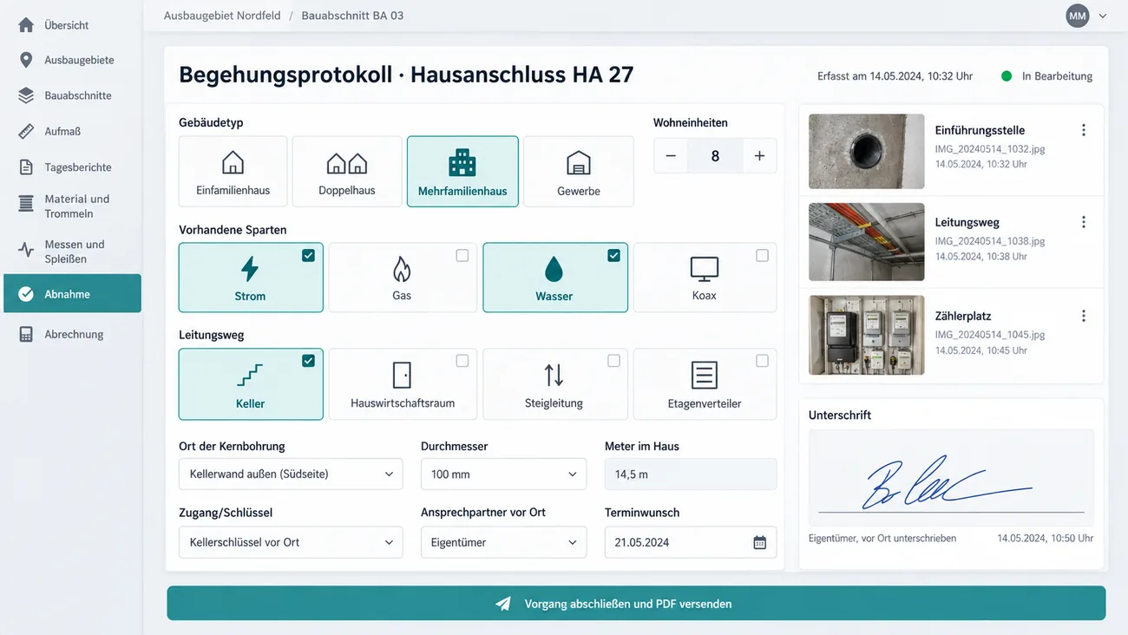Click the Tagesberichte document icon
This screenshot has height=635, width=1128.
click(26, 167)
